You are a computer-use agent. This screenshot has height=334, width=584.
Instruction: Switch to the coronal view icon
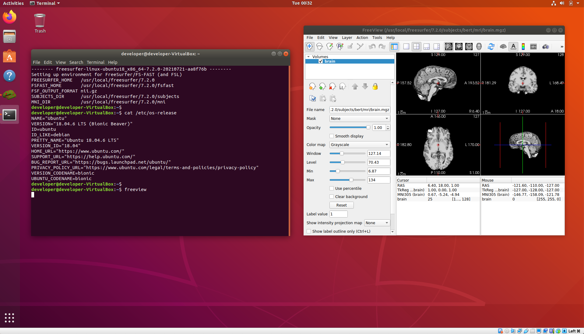459,47
